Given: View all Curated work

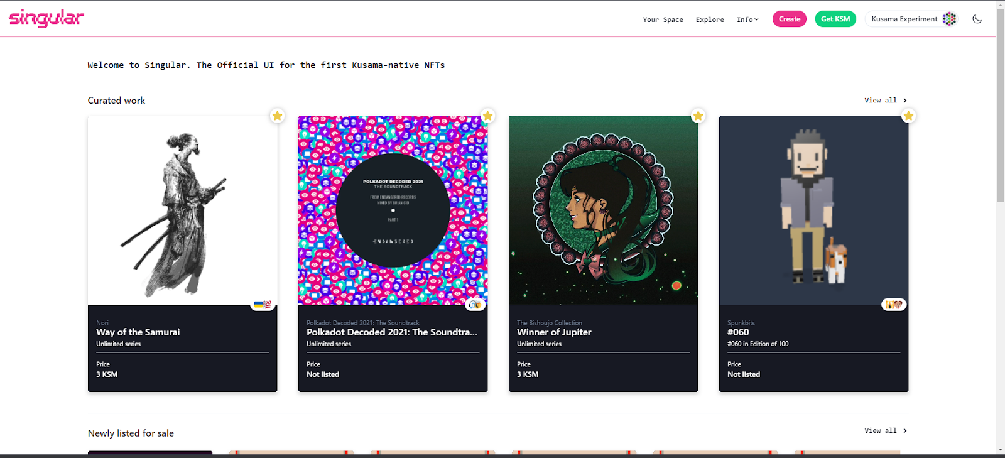Looking at the screenshot, I should pos(886,101).
